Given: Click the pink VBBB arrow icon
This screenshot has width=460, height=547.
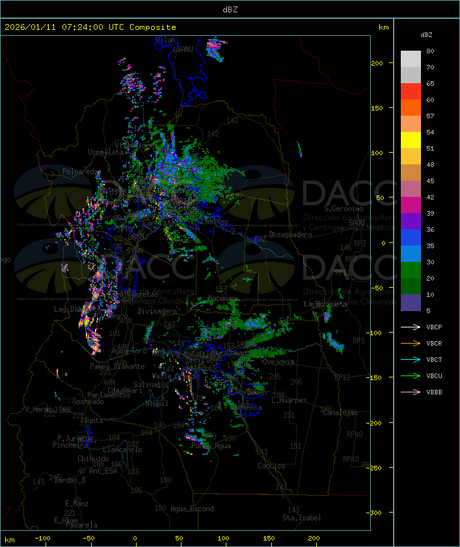Looking at the screenshot, I should pyautogui.click(x=411, y=392).
